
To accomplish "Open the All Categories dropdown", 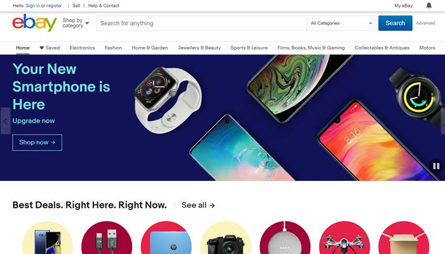I will point(341,23).
